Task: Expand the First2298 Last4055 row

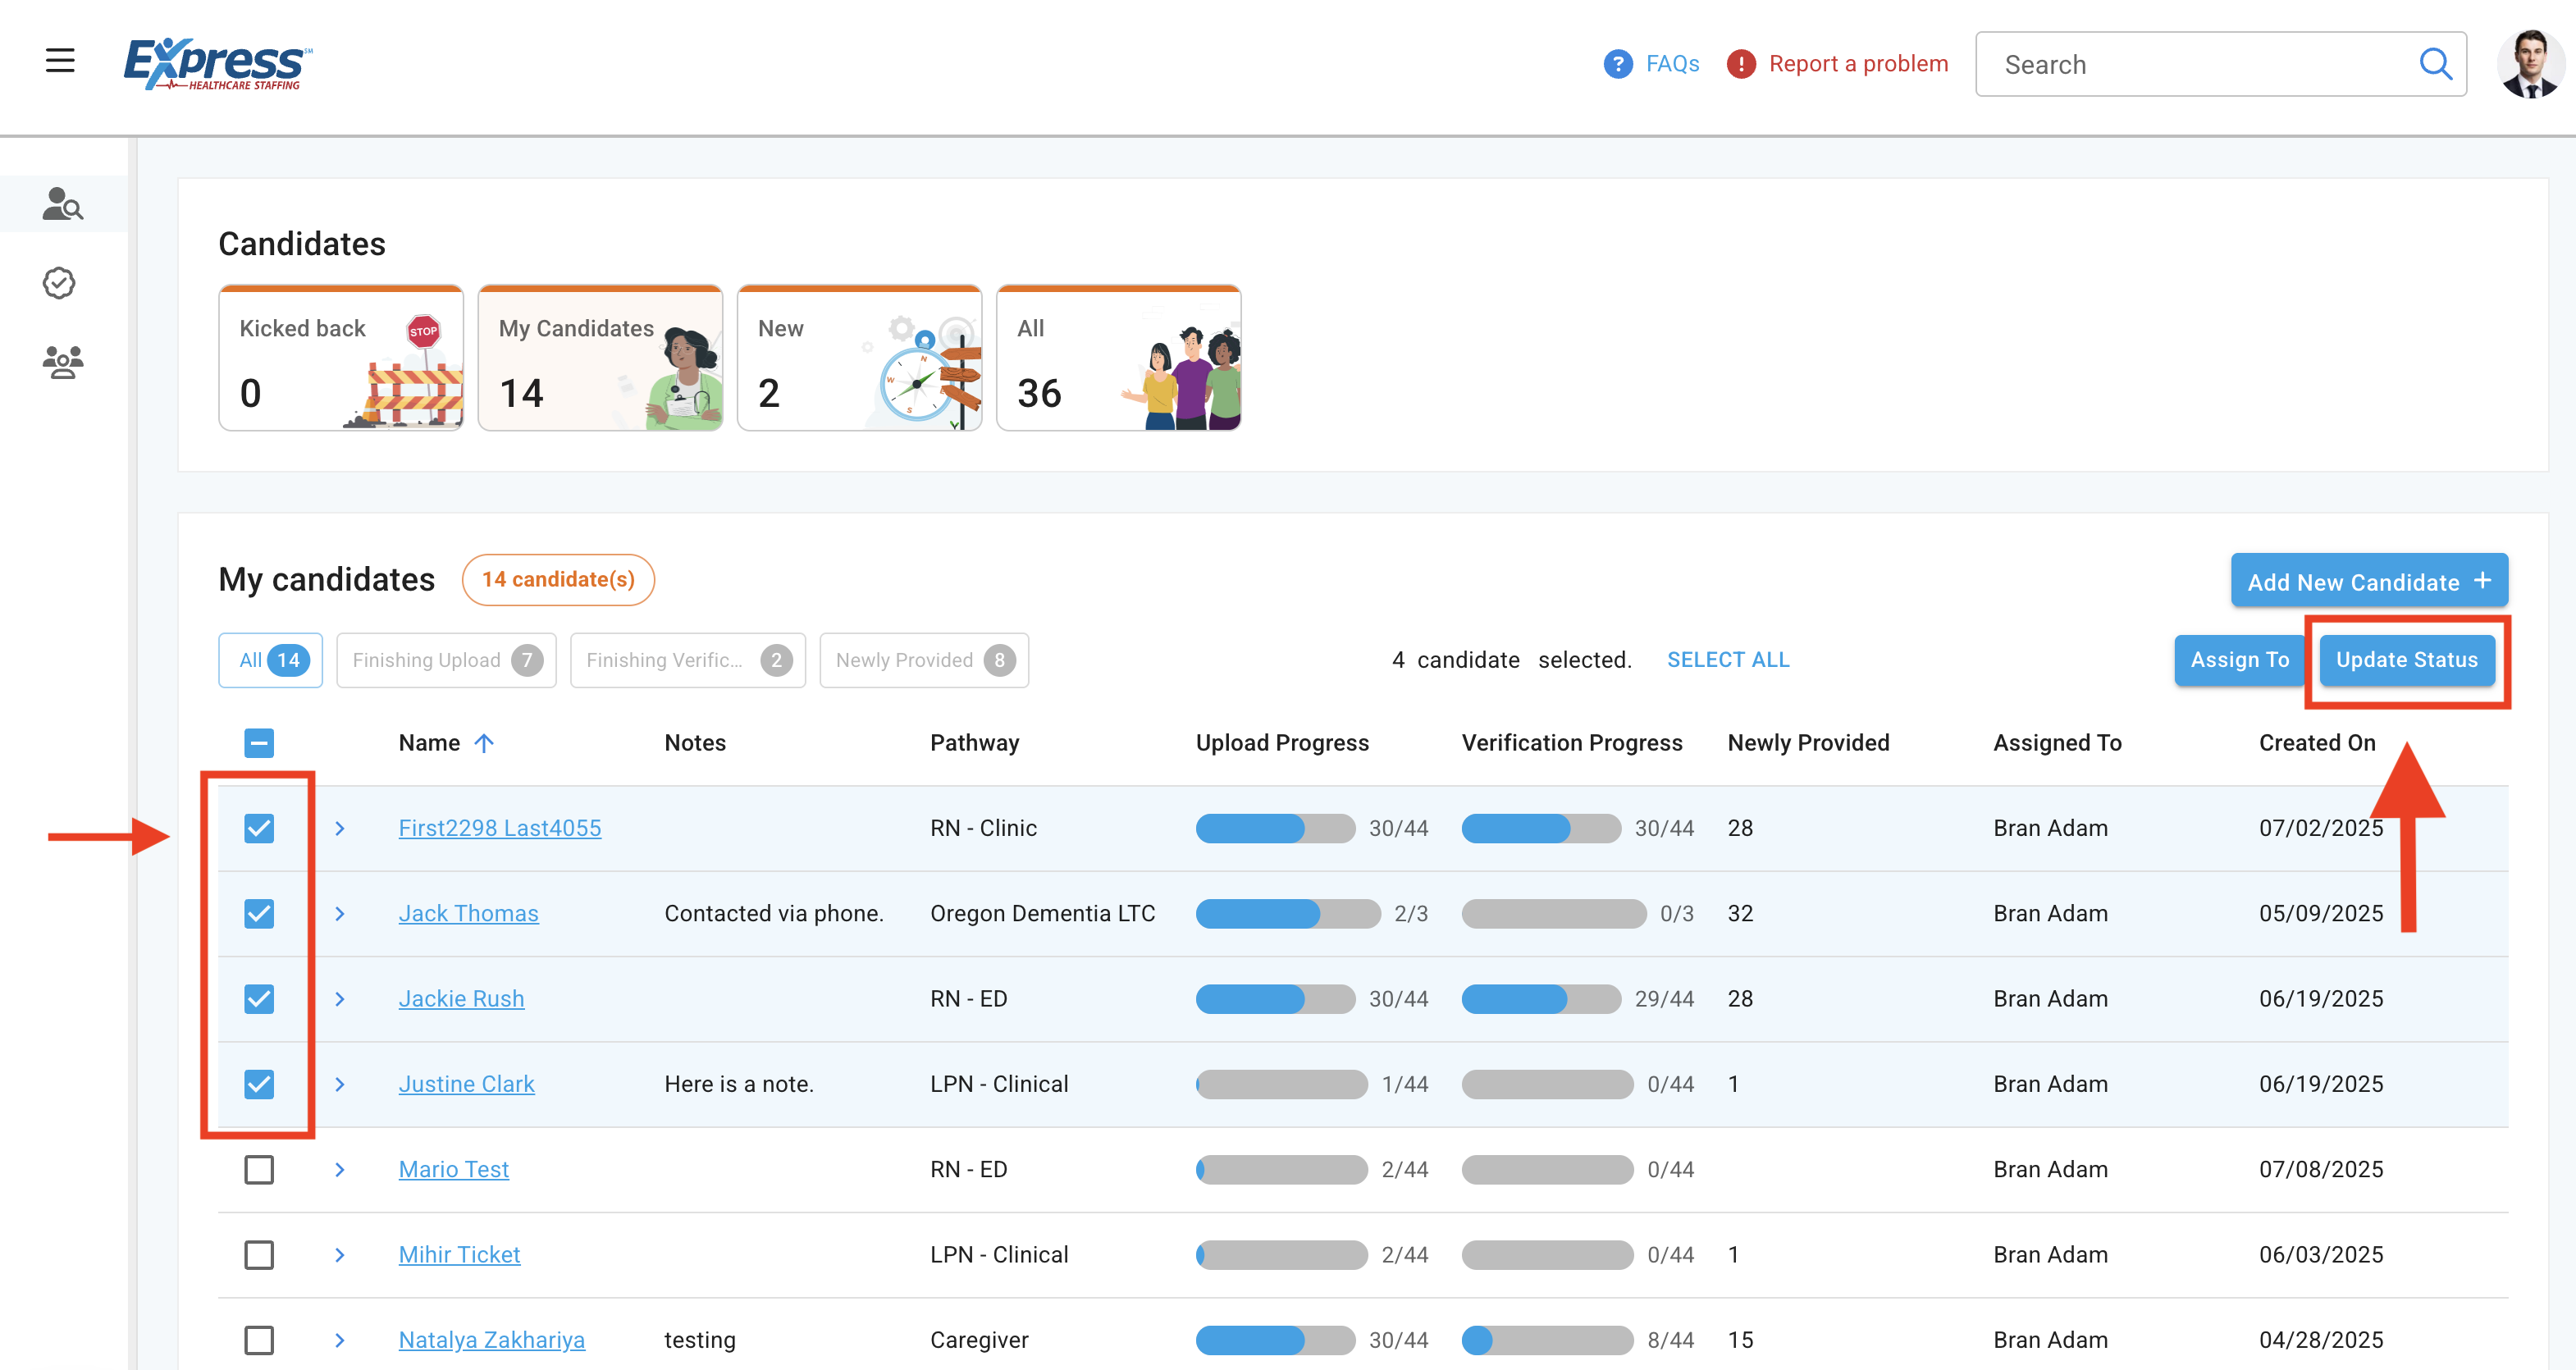Action: (x=340, y=828)
